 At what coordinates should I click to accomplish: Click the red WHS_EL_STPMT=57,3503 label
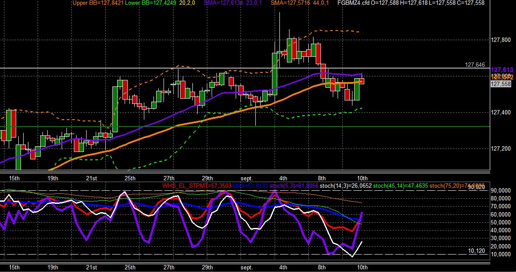[197, 186]
